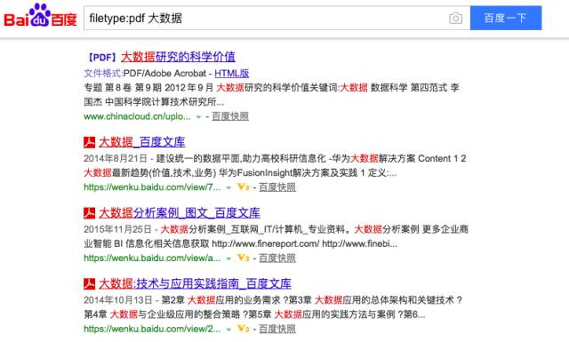Click text 文件格式:PDF/Adobe Acrobat

(x=145, y=73)
